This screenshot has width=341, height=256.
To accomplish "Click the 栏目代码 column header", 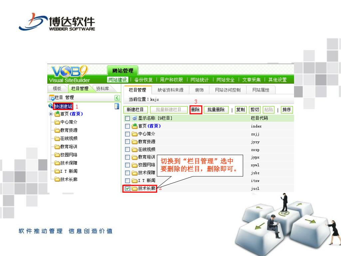I will 259,118.
